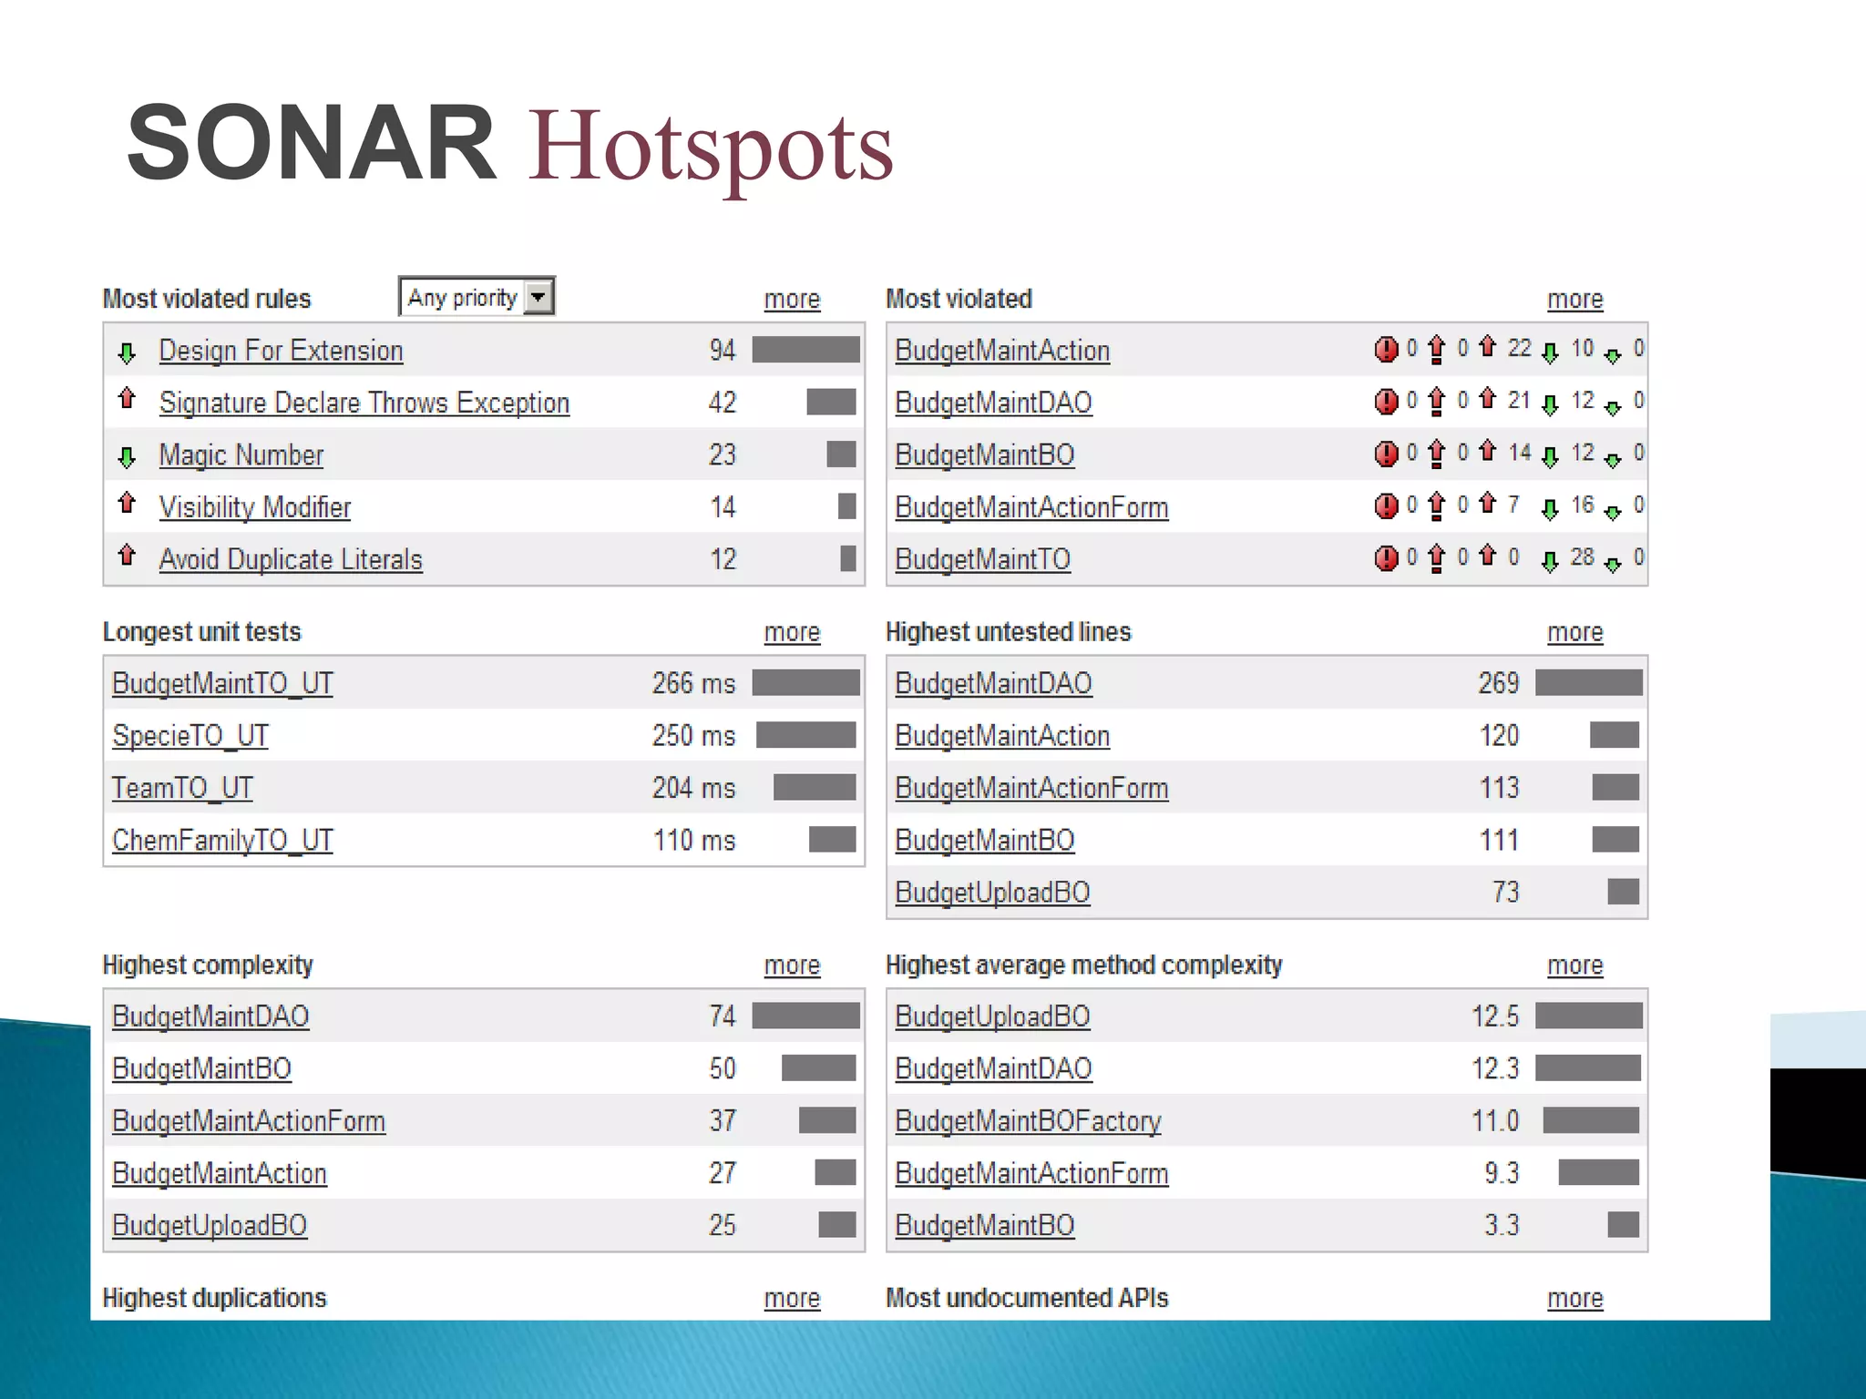Screen dimensions: 1866x1399
Task: Click the major priority arrow in BudgetMaintAction row
Action: tap(1488, 346)
